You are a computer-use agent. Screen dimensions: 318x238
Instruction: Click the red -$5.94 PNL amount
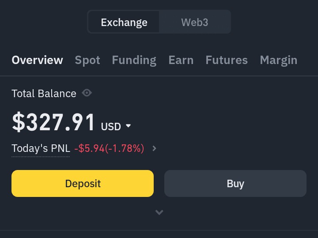pos(89,148)
